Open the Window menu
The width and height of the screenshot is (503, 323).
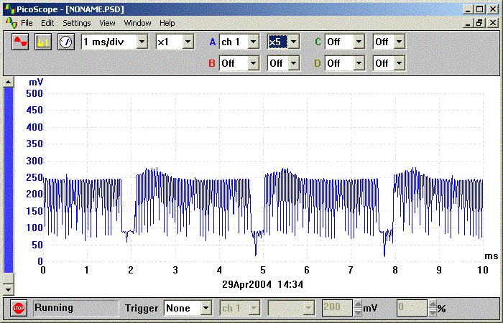137,23
